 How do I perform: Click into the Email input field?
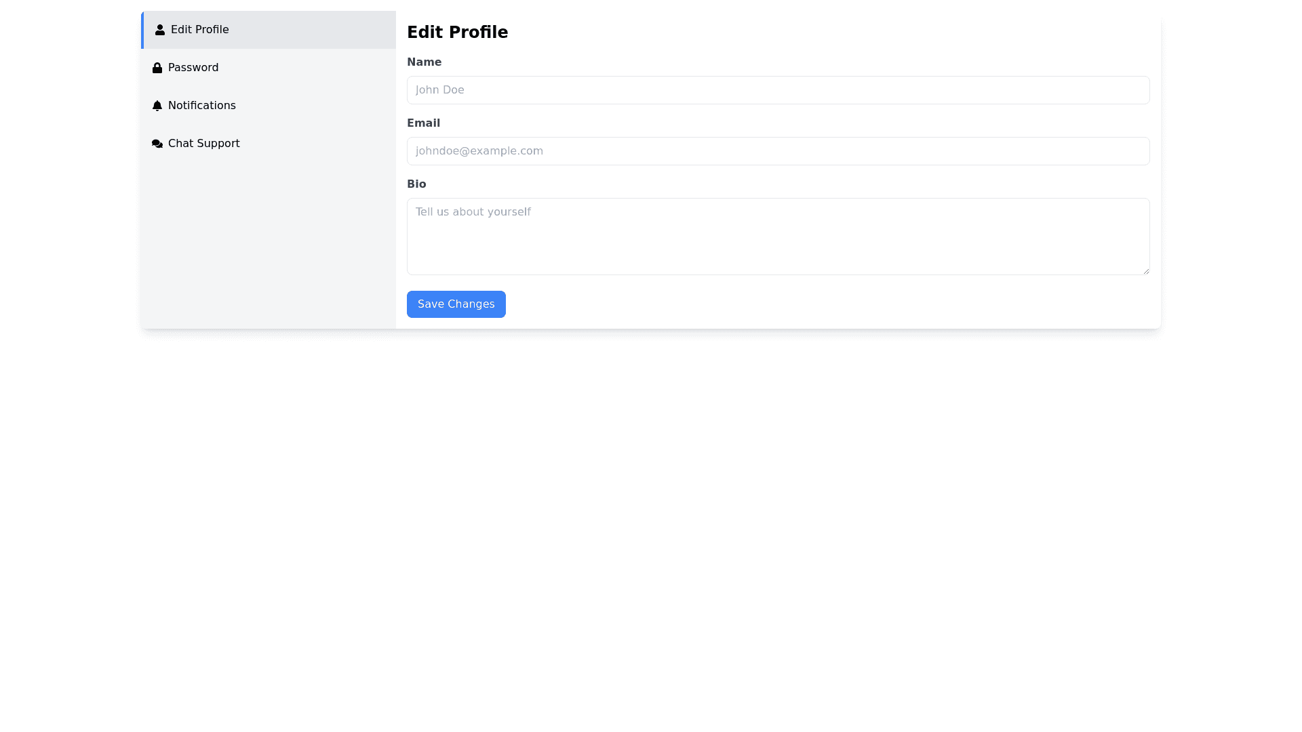(x=778, y=151)
